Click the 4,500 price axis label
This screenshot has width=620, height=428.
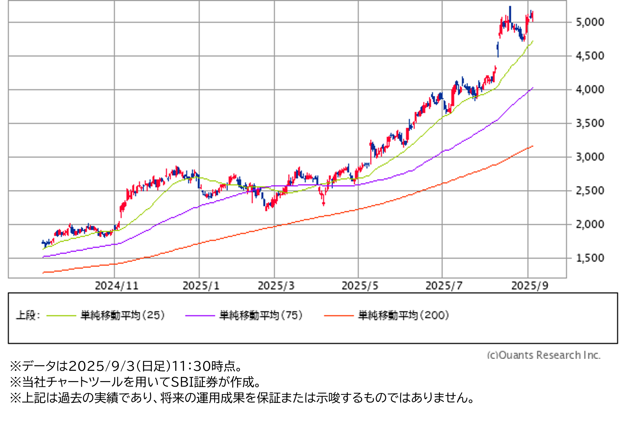590,56
